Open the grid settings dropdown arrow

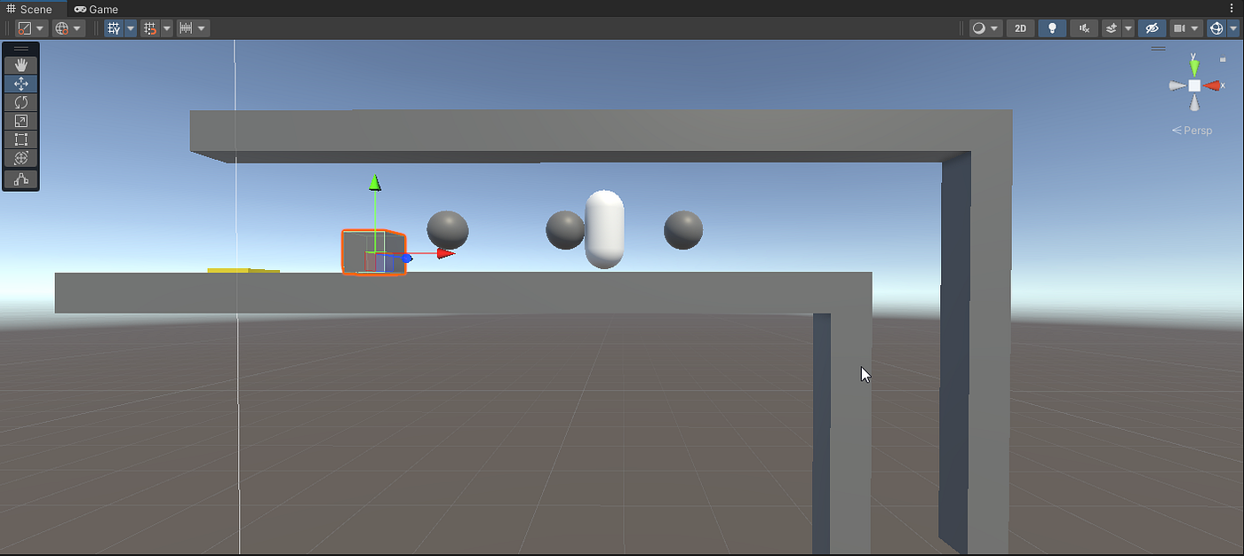[x=131, y=28]
